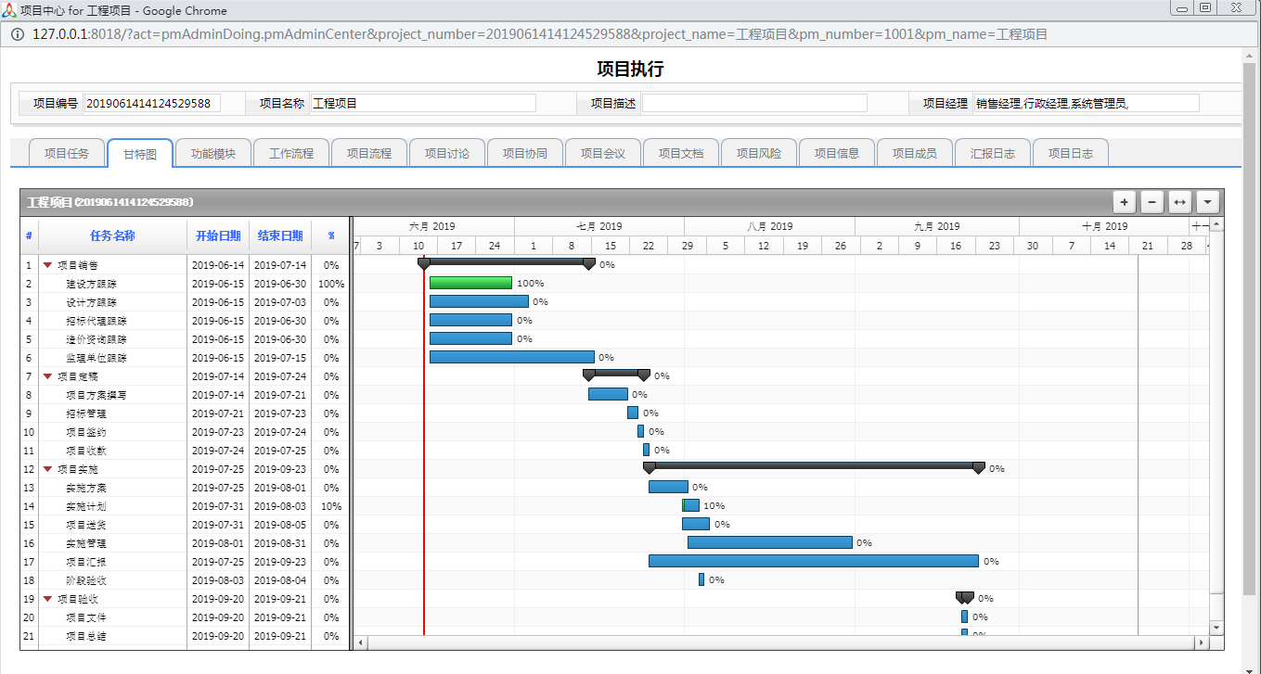Click the zoom out minus button

tap(1152, 202)
